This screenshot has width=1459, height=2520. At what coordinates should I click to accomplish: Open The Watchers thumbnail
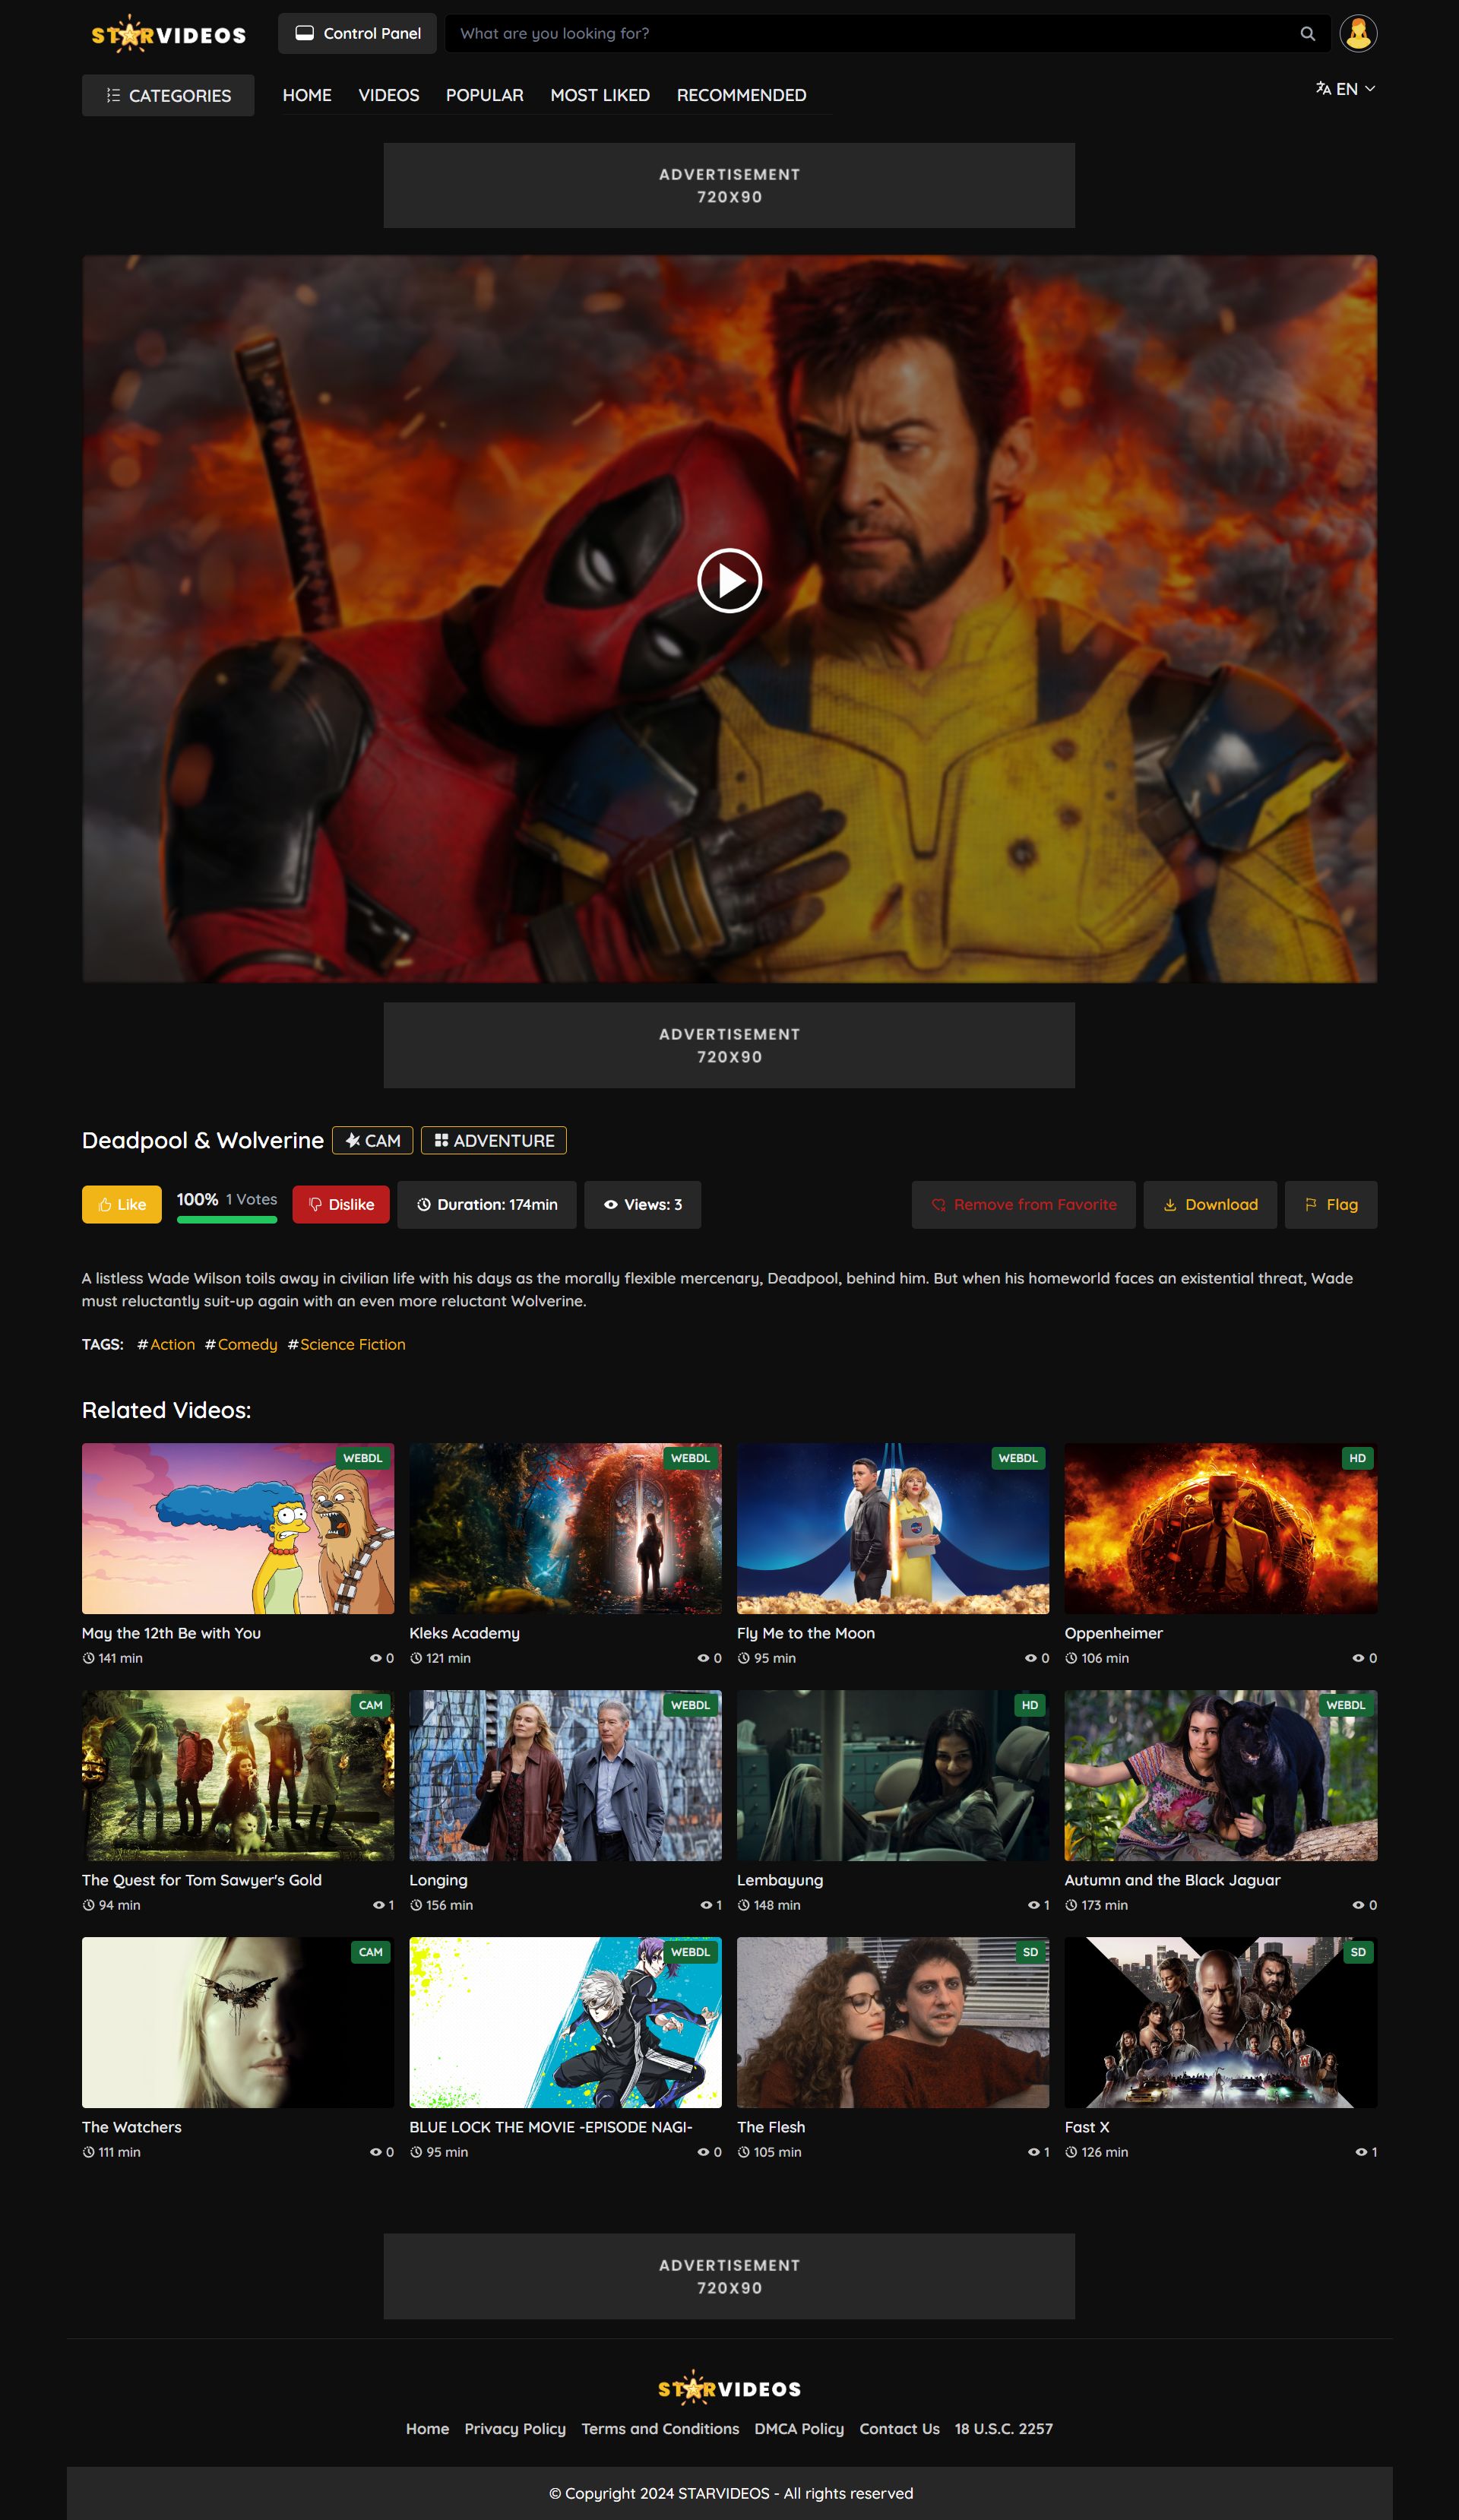click(238, 2022)
